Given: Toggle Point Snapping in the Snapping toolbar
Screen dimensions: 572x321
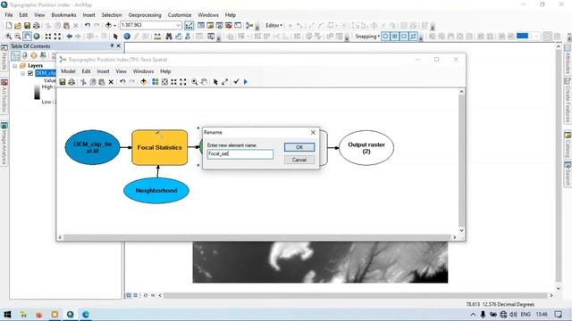Looking at the screenshot, I should tap(385, 37).
